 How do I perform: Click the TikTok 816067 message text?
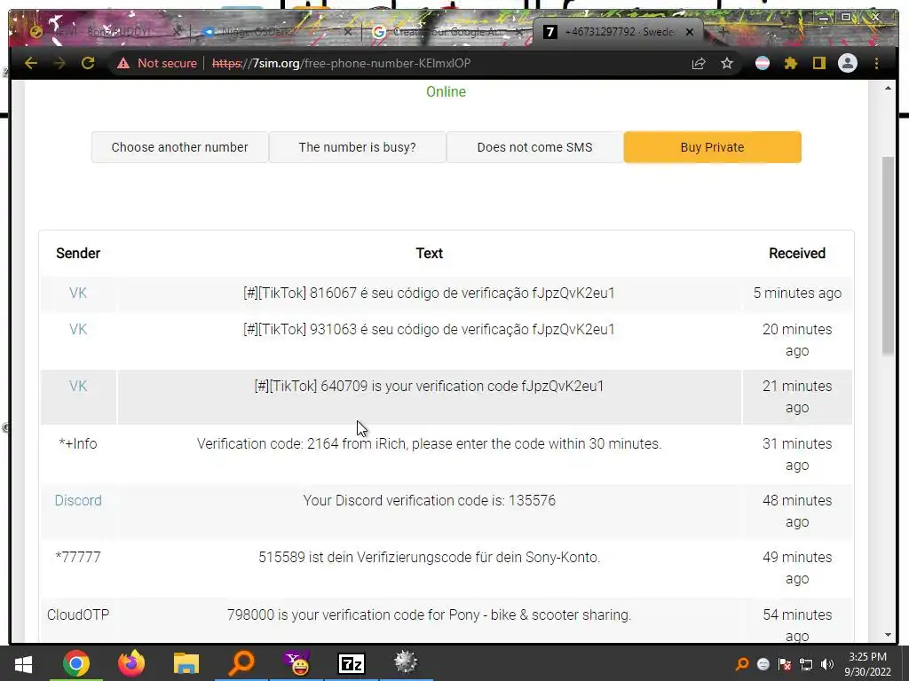click(429, 293)
